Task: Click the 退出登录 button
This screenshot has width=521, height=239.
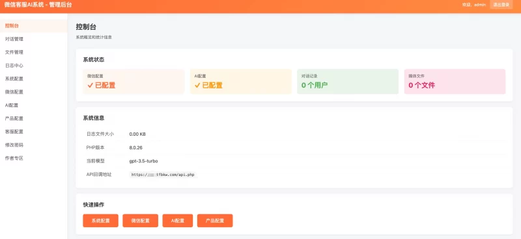Action: [x=501, y=5]
